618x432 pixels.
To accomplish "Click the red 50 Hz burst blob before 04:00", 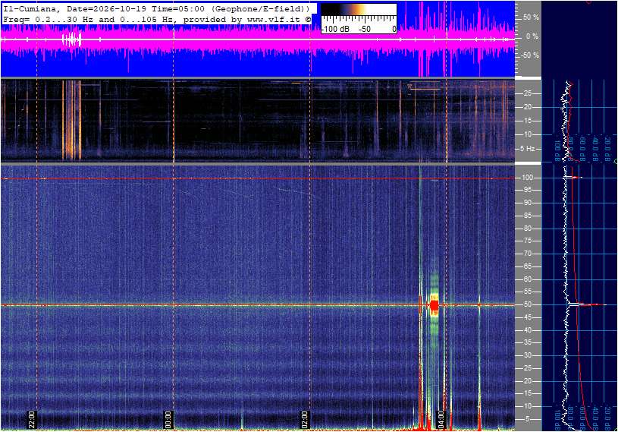I will (x=434, y=305).
